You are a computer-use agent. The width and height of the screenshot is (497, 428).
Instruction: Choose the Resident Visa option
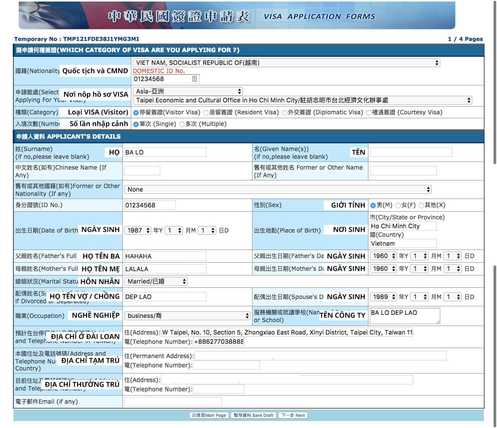[206, 113]
